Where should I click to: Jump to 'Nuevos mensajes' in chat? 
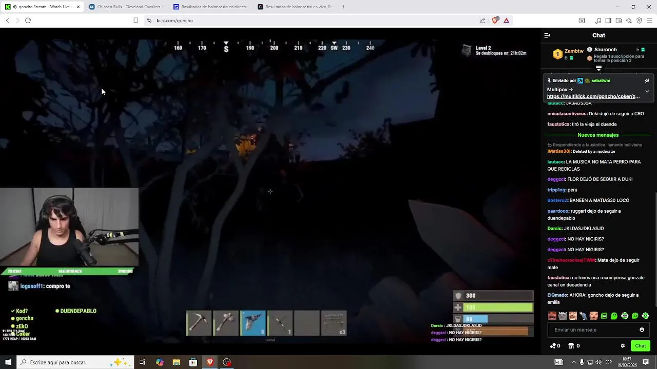pos(598,135)
